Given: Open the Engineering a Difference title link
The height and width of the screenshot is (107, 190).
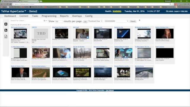Looking at the screenshot, I should pyautogui.click(x=80, y=66).
